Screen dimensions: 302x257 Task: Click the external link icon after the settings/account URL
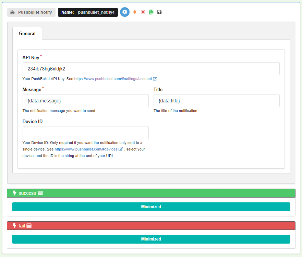point(155,79)
